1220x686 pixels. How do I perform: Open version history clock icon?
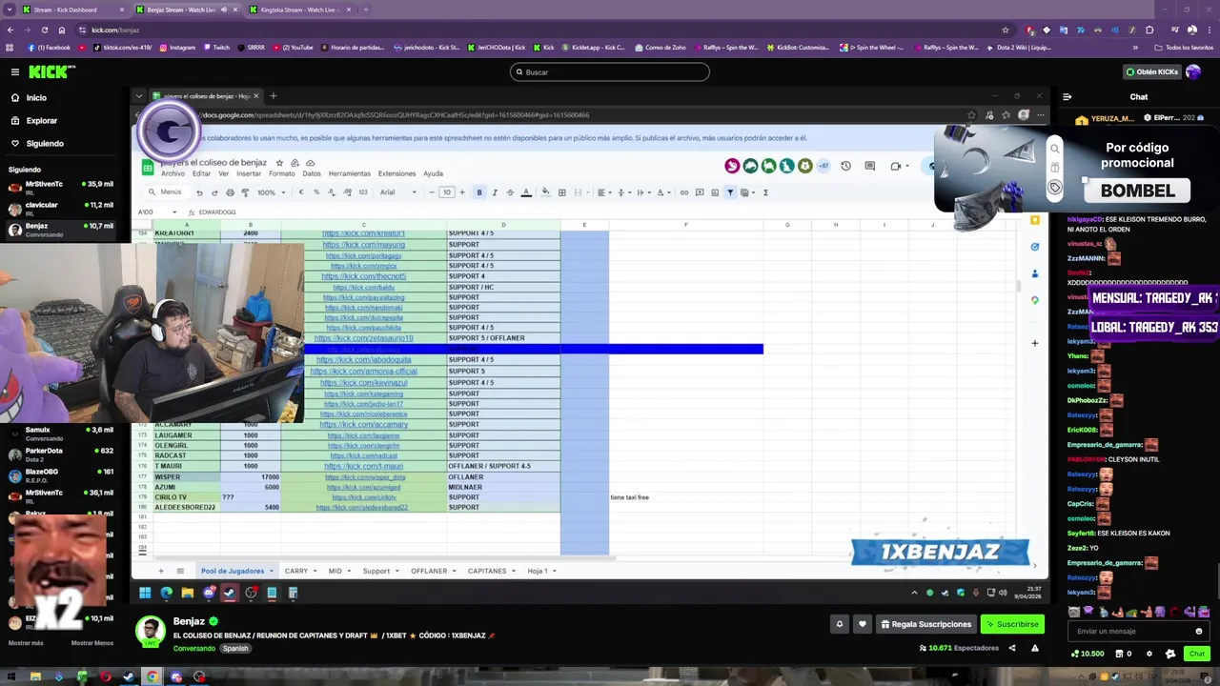pos(845,166)
